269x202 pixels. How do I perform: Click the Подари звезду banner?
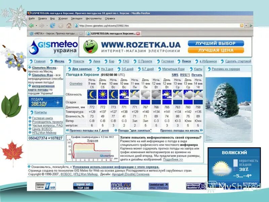(x=45, y=102)
